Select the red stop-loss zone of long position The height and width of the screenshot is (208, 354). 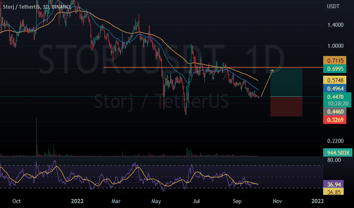(286, 107)
